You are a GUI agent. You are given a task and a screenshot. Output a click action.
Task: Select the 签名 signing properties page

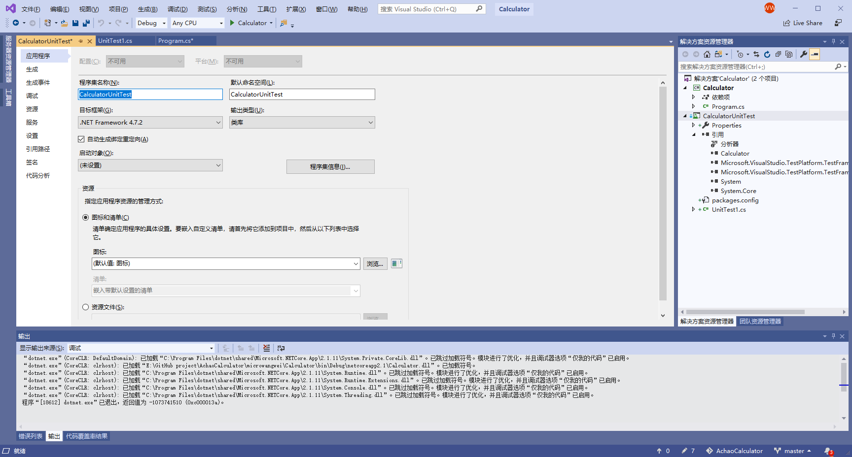pyautogui.click(x=32, y=162)
